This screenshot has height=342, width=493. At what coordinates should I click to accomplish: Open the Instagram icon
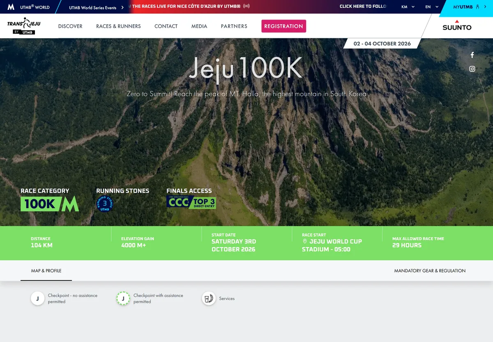tap(472, 69)
